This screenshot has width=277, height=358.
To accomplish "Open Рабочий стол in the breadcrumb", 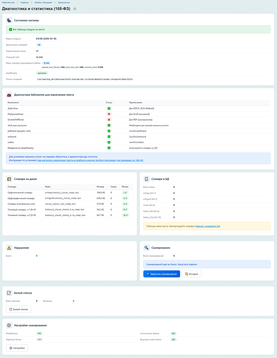I will pyautogui.click(x=8, y=2).
